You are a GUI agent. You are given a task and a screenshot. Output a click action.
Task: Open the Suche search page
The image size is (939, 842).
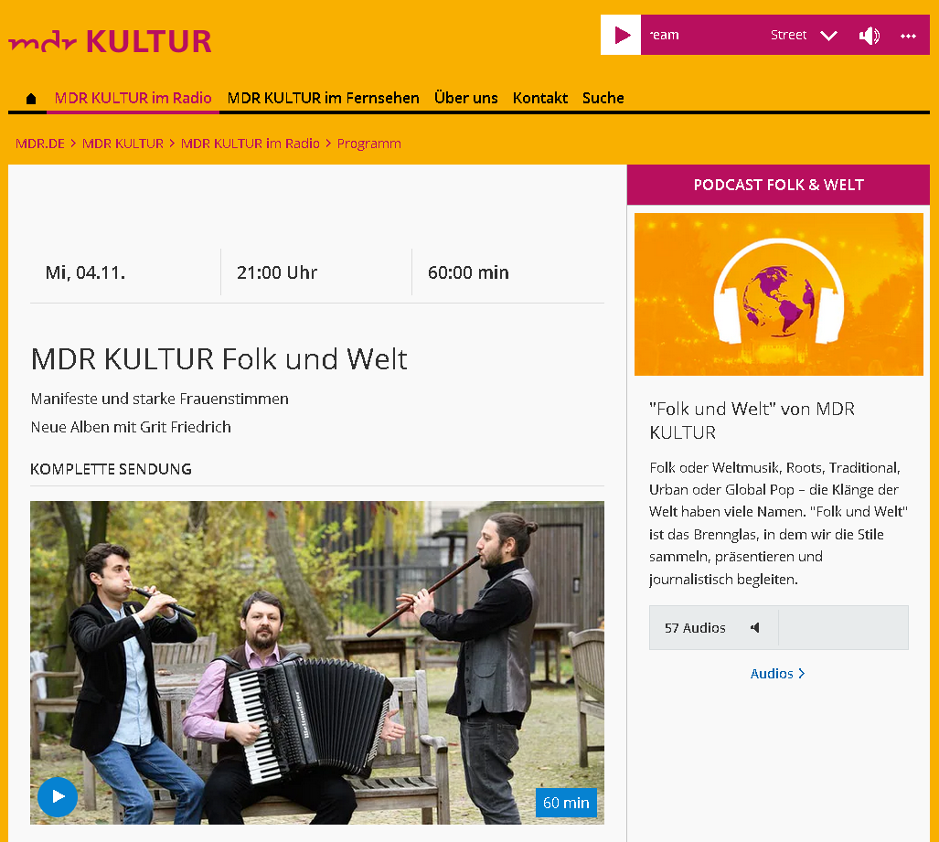point(603,98)
